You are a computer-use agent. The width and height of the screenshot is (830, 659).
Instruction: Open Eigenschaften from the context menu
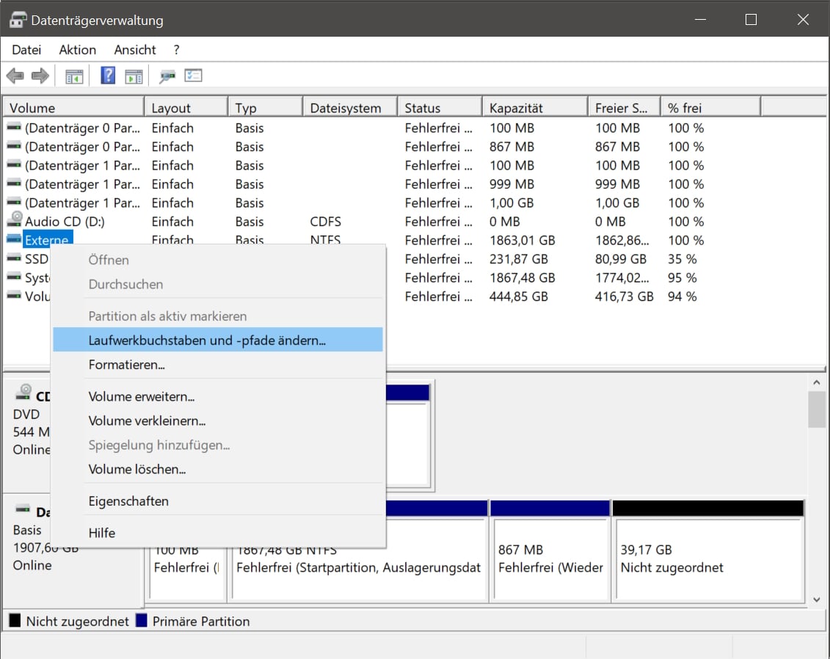217,500
